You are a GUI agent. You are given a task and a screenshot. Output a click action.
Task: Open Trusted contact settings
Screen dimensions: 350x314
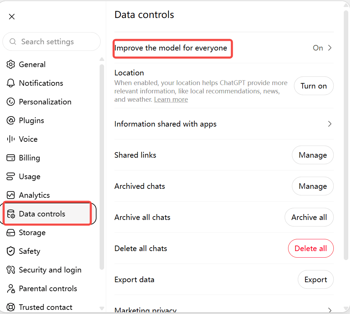pos(48,307)
